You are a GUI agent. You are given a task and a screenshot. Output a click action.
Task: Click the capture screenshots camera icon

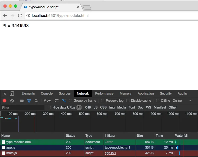[x=22, y=101]
